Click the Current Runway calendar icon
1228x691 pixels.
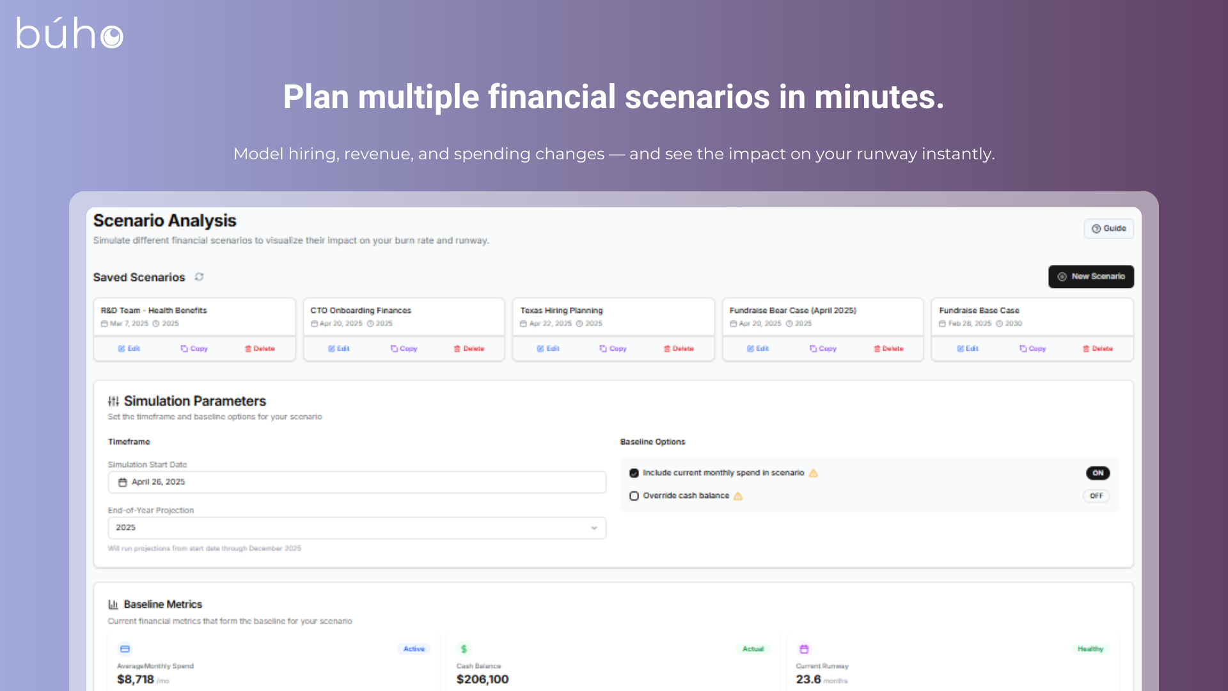click(x=804, y=649)
